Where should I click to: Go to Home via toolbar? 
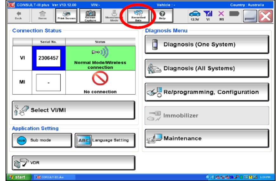(x=43, y=16)
